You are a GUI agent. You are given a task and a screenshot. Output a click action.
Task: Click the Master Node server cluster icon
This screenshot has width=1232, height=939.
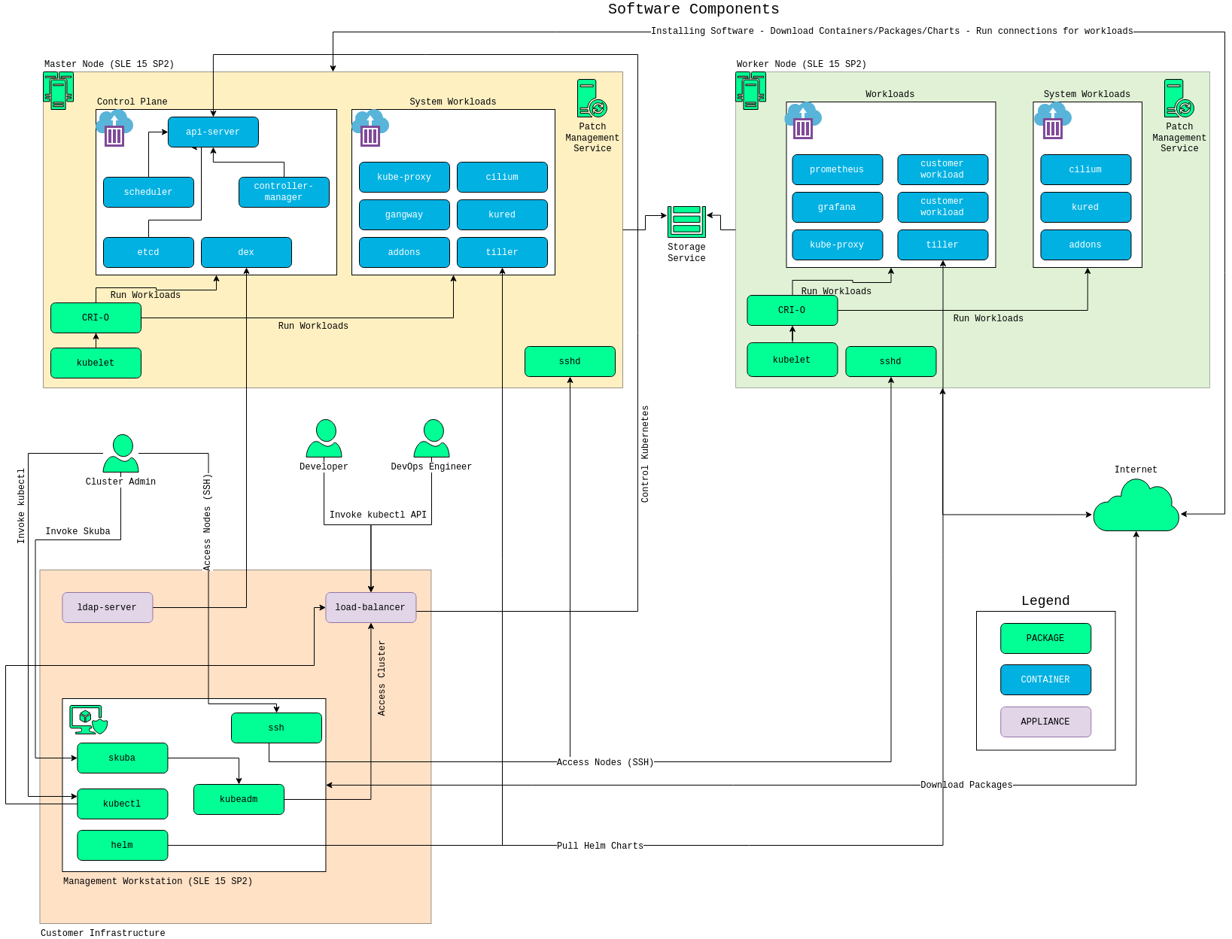tap(58, 90)
